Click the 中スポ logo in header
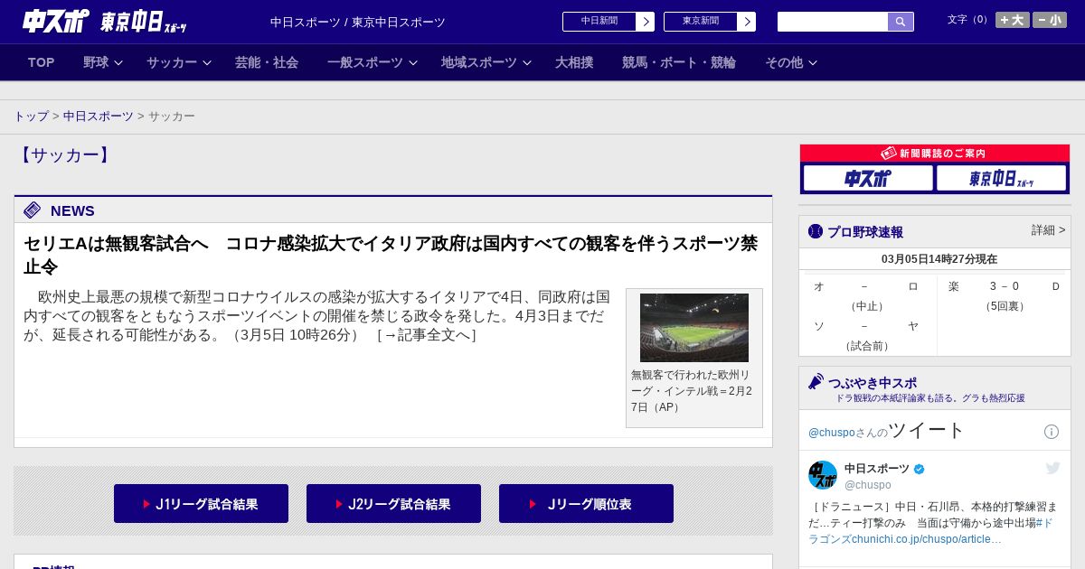Image resolution: width=1085 pixels, height=569 pixels. 56,22
